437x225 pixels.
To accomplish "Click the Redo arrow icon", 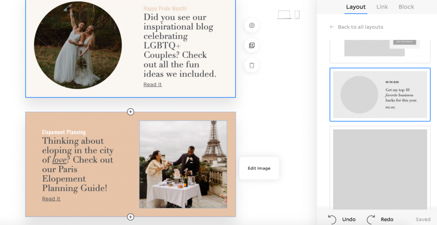I will point(371,219).
